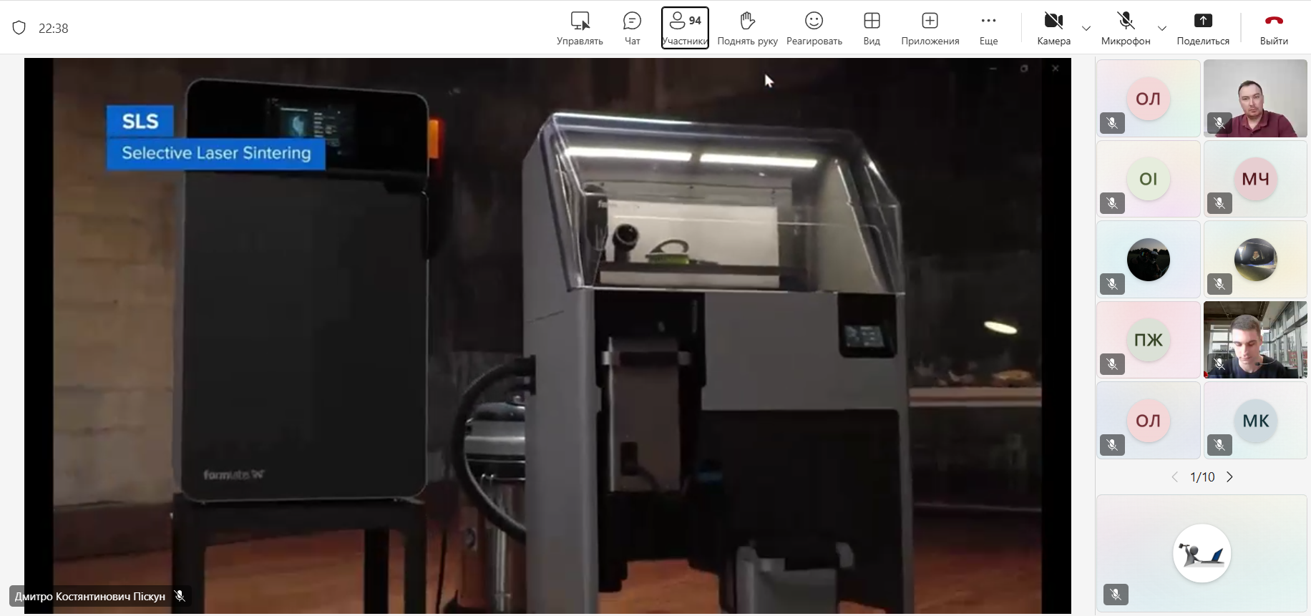Viewport: 1311px width, 616px height.
Task: Open Приложения apps menu
Action: [930, 28]
